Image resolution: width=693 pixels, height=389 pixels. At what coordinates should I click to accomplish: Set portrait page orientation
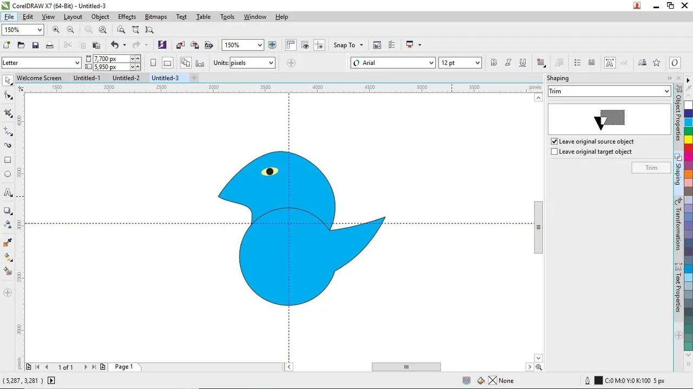coord(153,63)
